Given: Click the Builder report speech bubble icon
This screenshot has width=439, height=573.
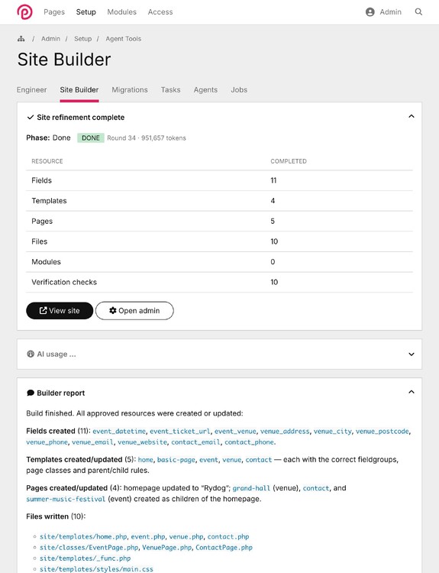Looking at the screenshot, I should [x=31, y=393].
